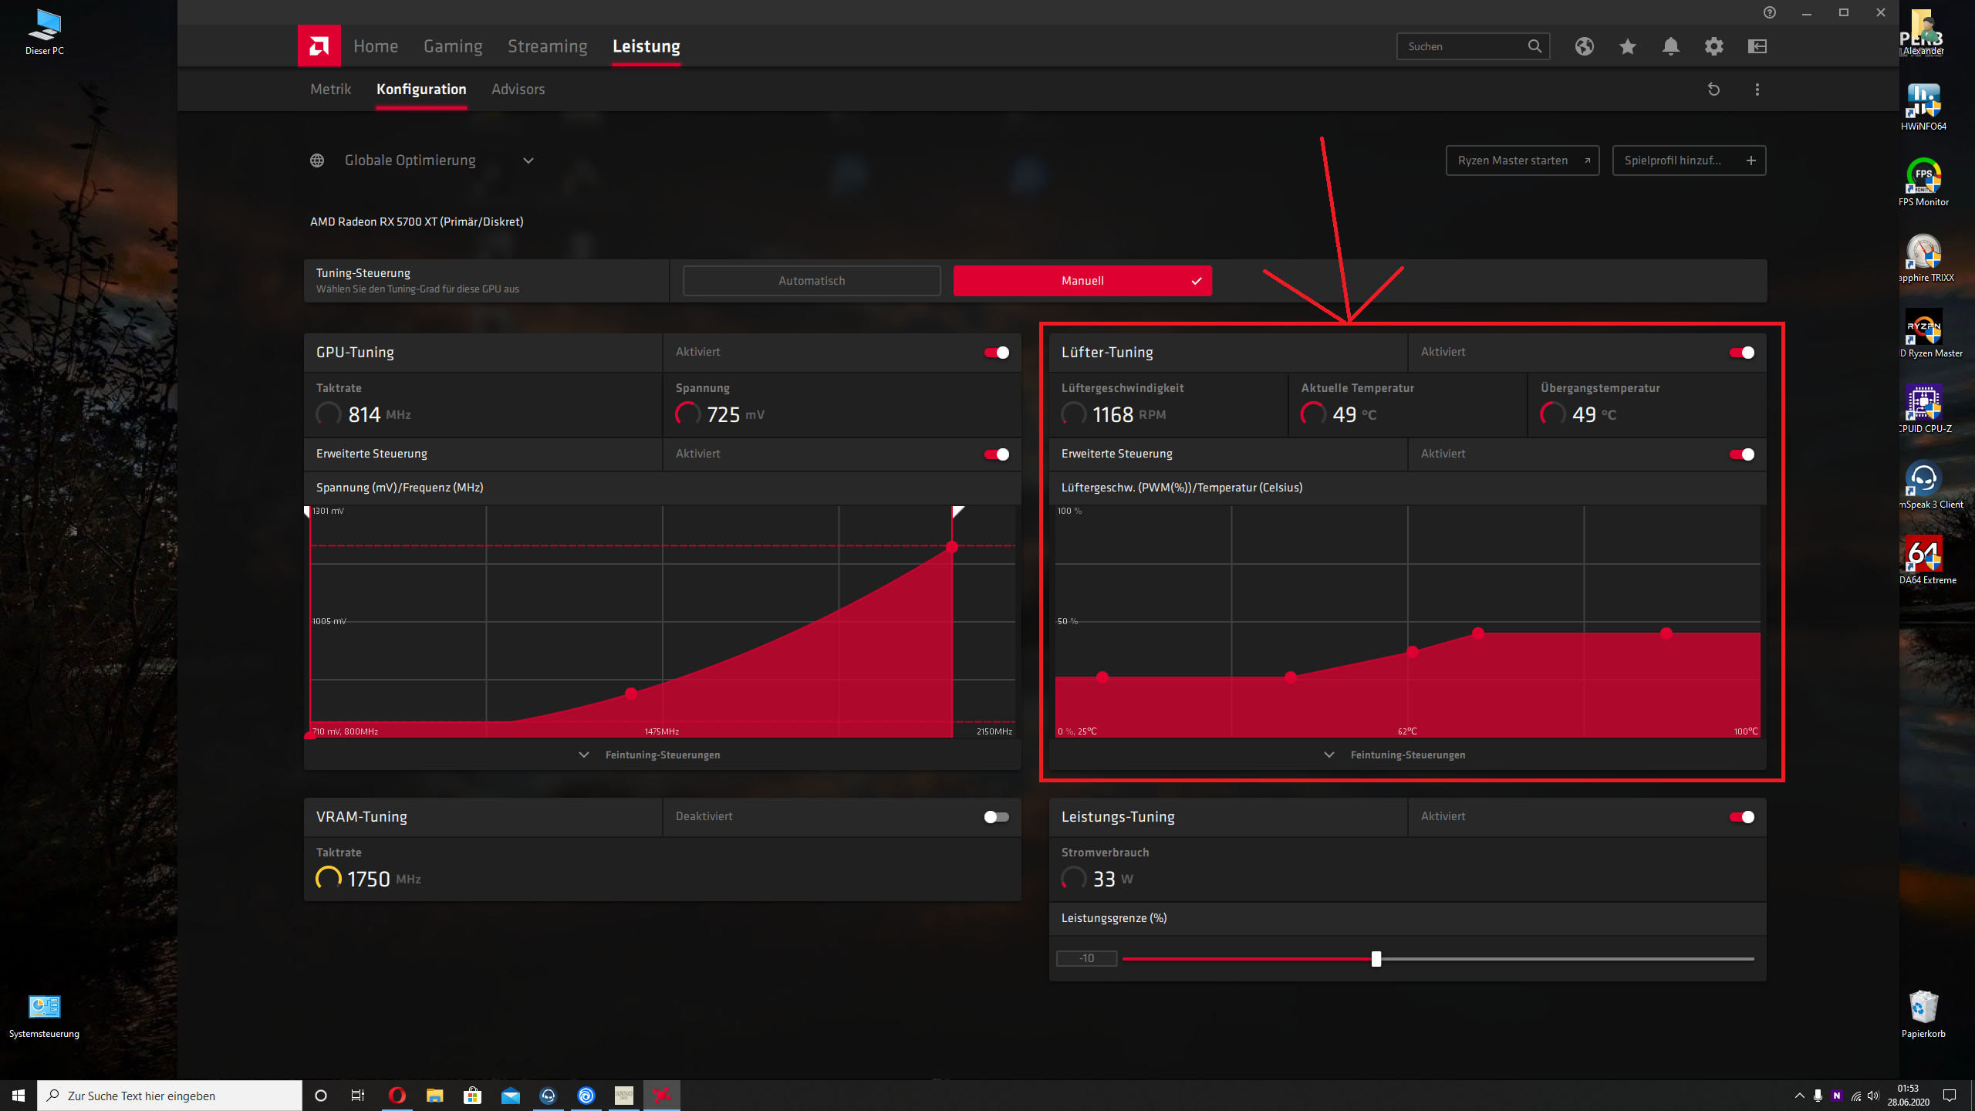Disable the GPU-Tuning toggle

(996, 353)
